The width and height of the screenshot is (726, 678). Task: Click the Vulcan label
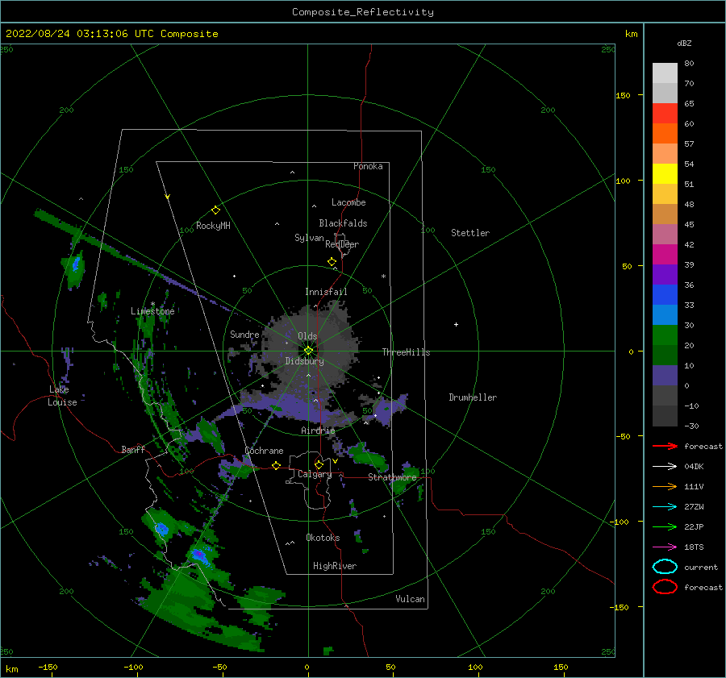[411, 599]
